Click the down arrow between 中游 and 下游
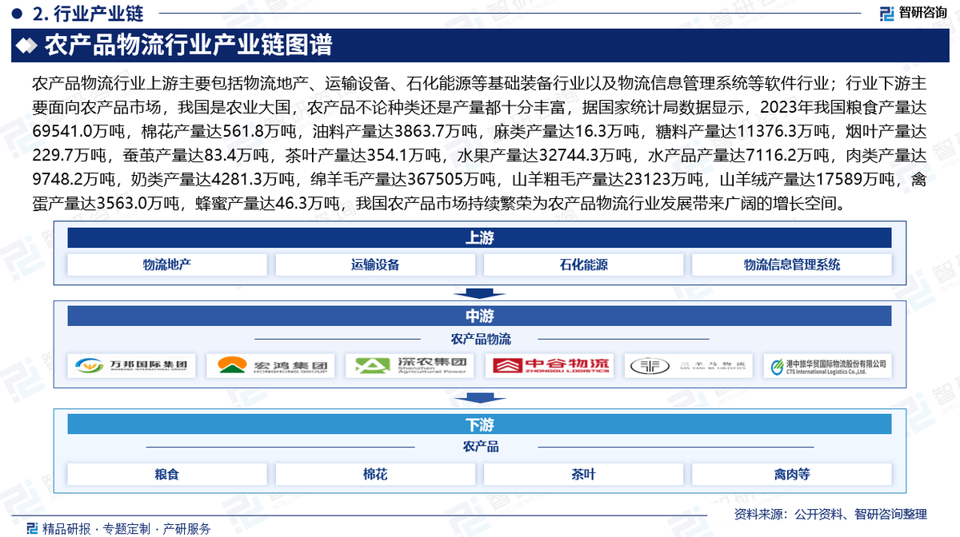The image size is (960, 537). tap(479, 400)
